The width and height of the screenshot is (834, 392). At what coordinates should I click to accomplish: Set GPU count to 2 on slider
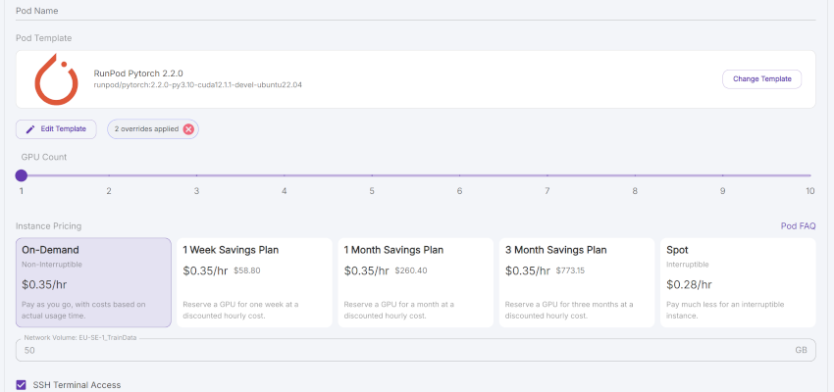109,175
